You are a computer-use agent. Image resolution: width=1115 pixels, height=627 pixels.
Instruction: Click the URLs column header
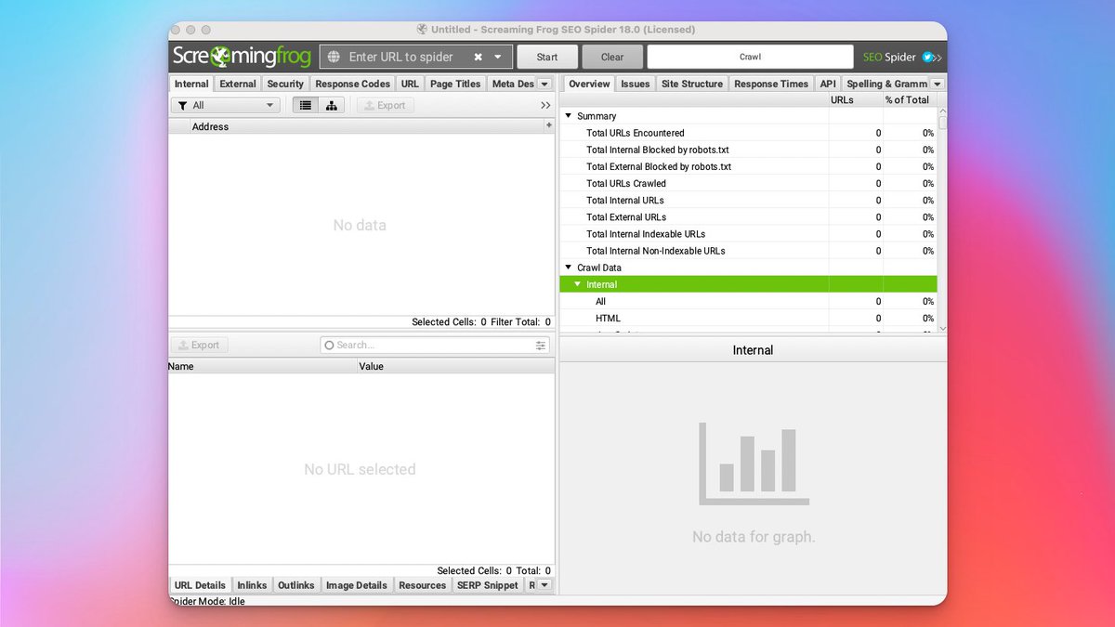(x=856, y=99)
